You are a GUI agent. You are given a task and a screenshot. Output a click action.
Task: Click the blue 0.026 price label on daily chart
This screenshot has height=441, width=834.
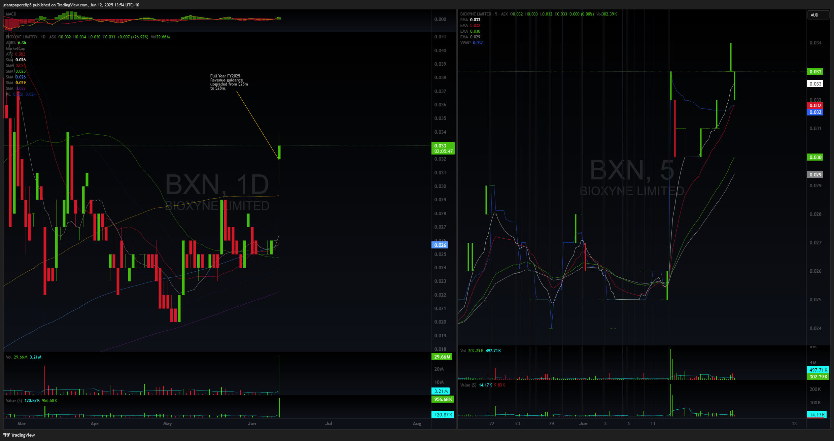(x=440, y=245)
